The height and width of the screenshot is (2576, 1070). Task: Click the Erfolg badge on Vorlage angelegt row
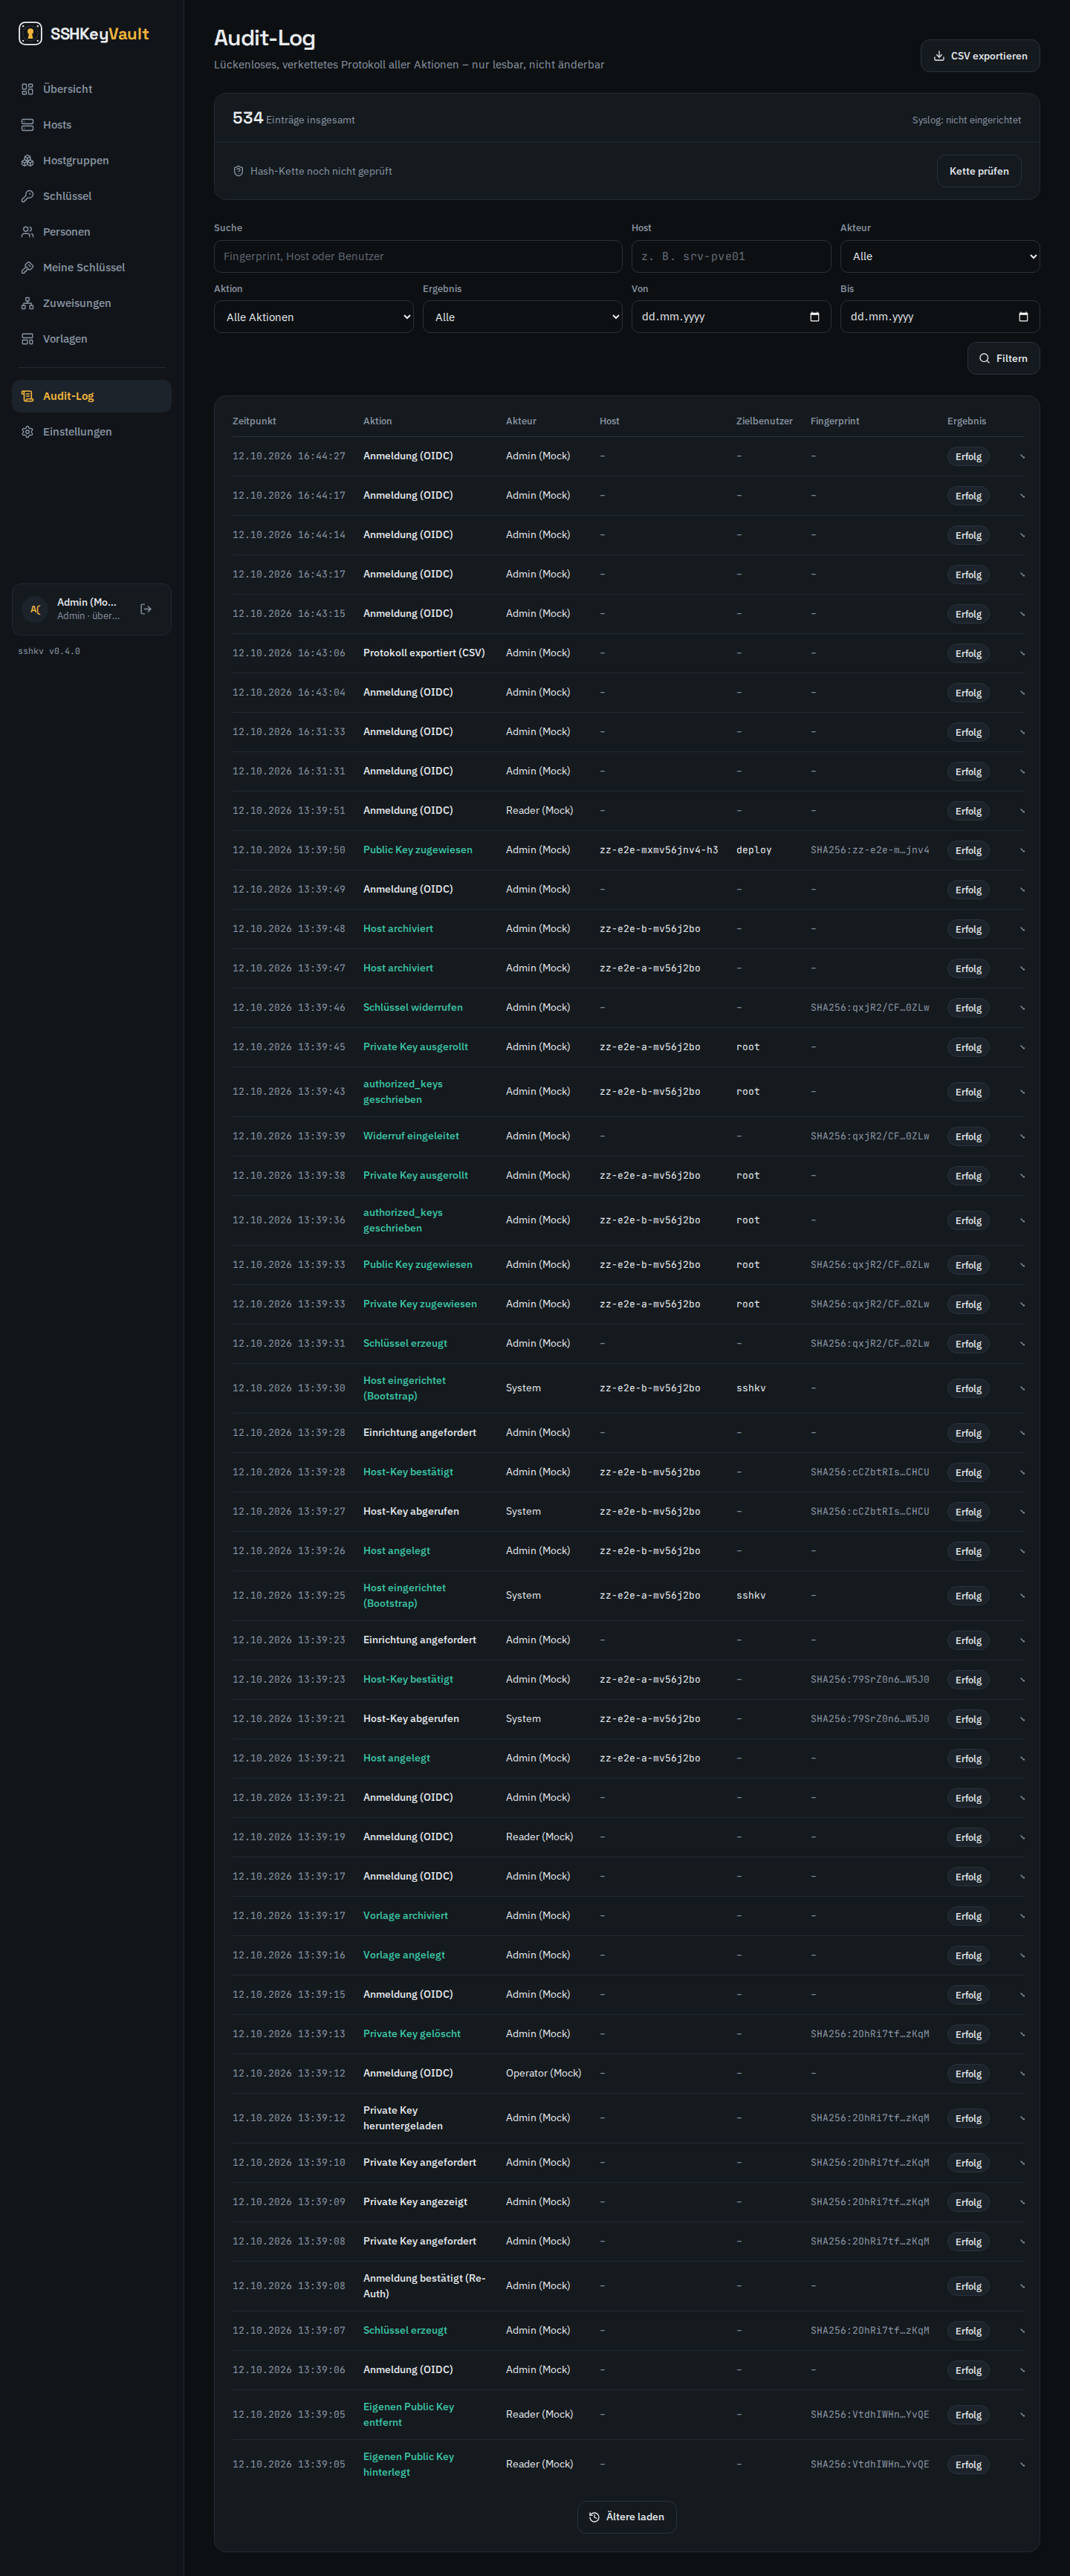pyautogui.click(x=968, y=1956)
